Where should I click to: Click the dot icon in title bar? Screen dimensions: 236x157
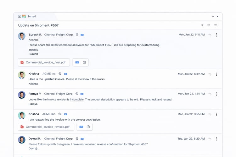click(x=217, y=17)
